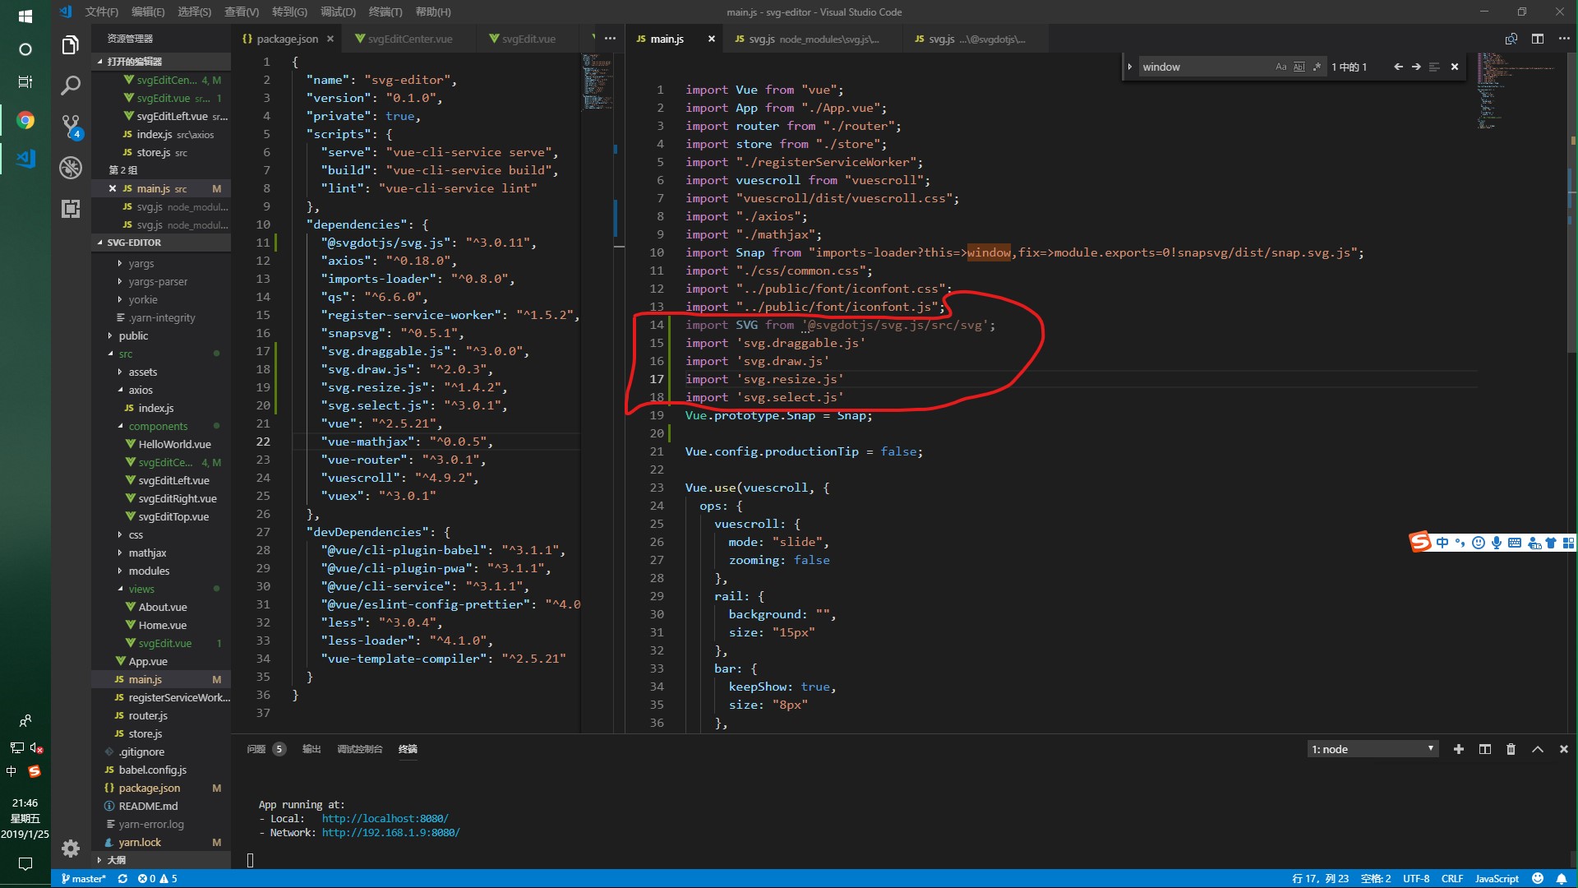Open the Search view in activity bar
The height and width of the screenshot is (888, 1578).
pos(71,85)
